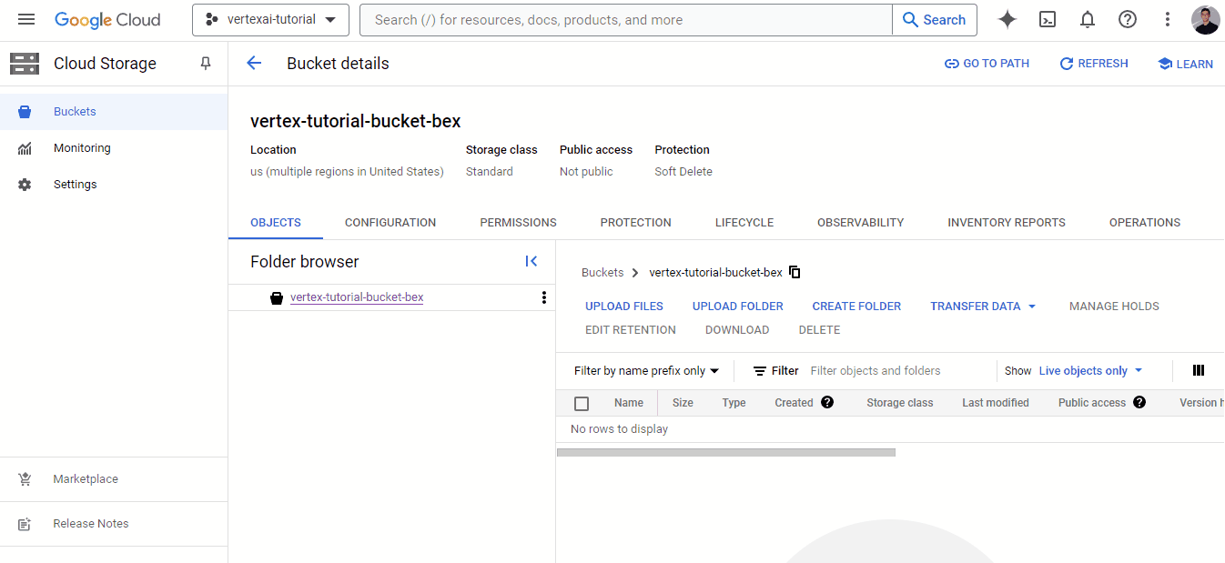Copy the bucket name from the breadcrumb

(795, 272)
